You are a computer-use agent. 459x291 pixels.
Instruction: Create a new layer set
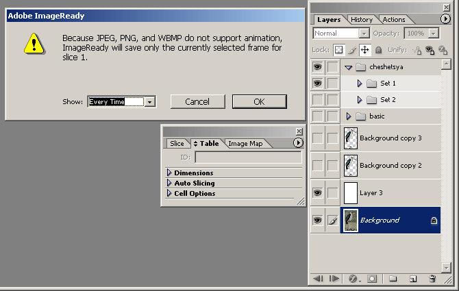[393, 279]
